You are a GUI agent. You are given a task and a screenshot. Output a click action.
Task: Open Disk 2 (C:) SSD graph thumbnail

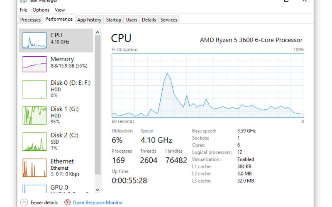(34, 142)
